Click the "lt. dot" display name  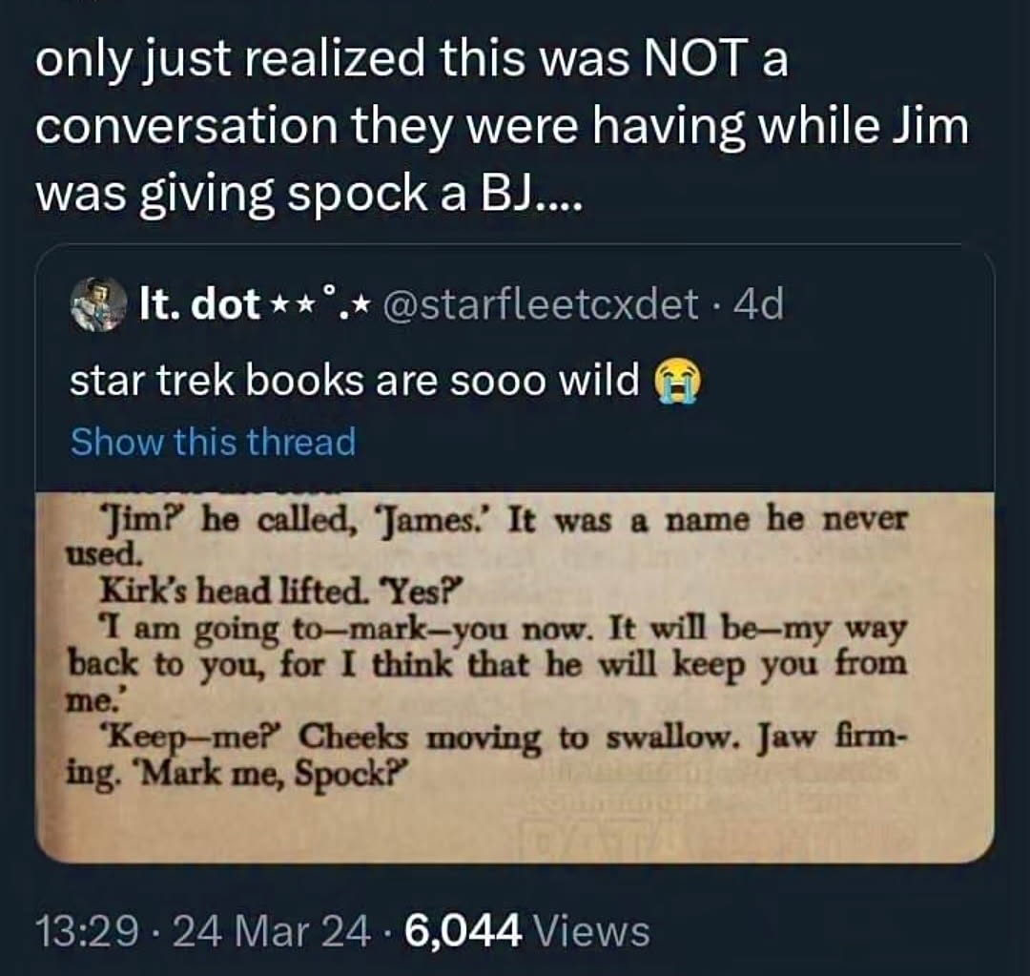click(199, 303)
